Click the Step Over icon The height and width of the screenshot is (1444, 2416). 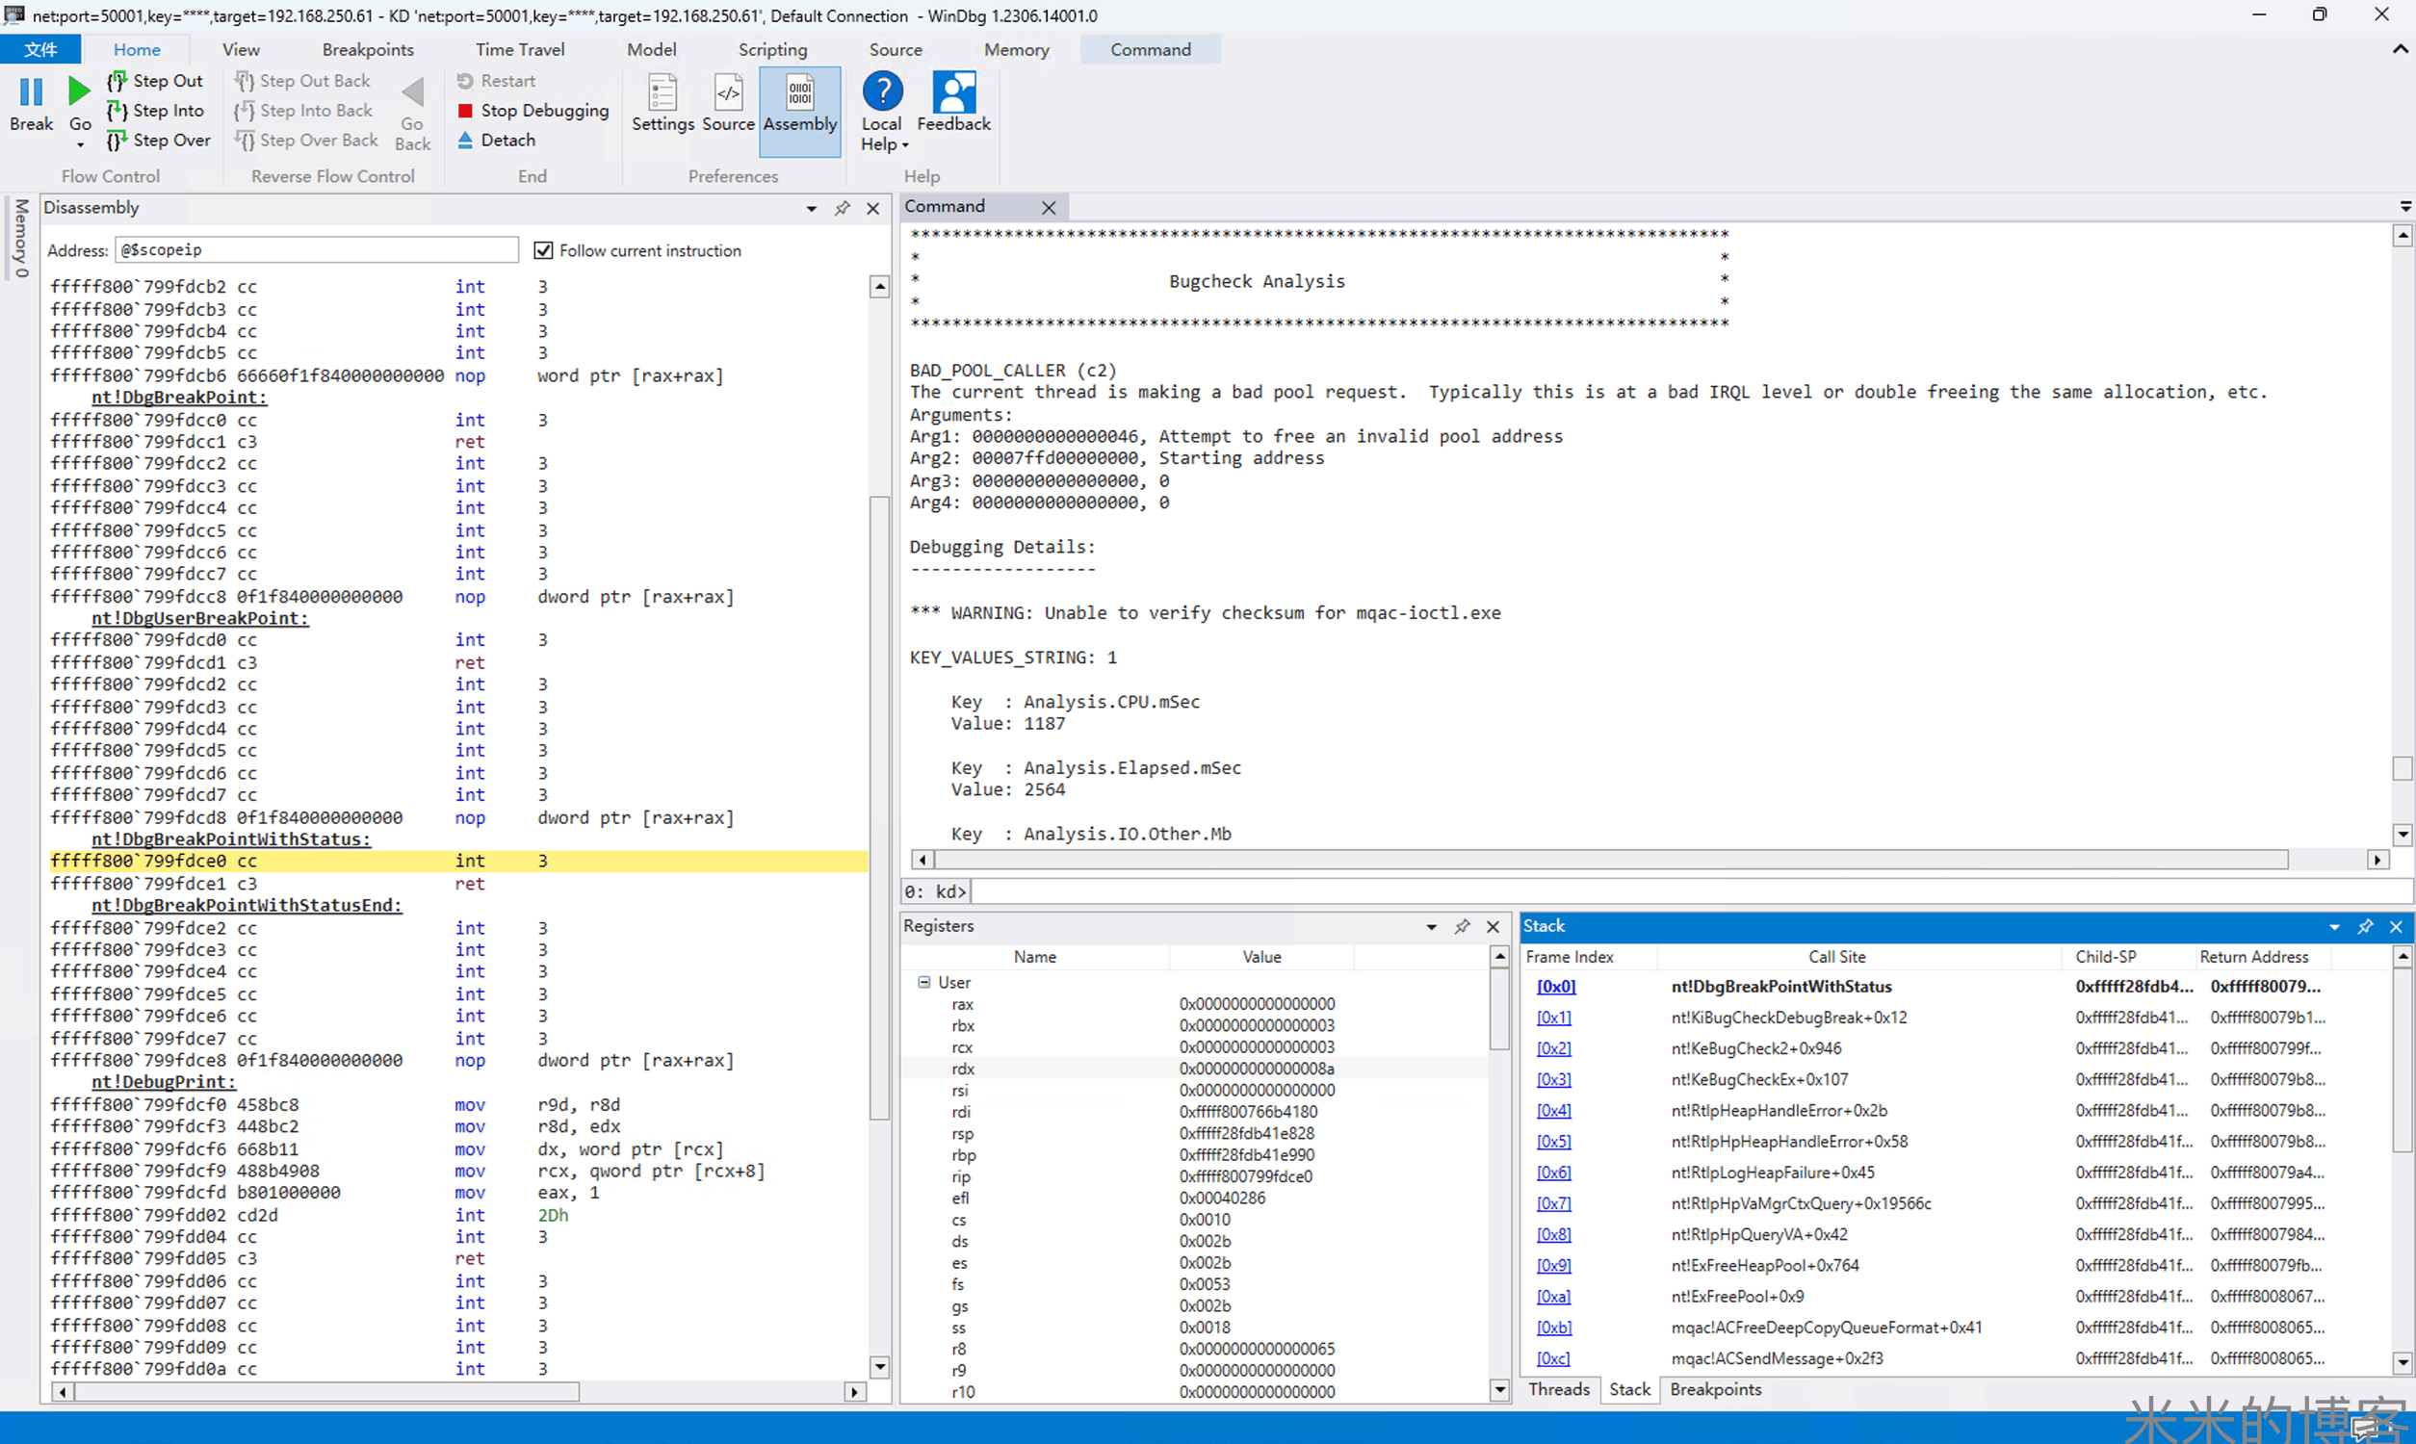(x=117, y=141)
